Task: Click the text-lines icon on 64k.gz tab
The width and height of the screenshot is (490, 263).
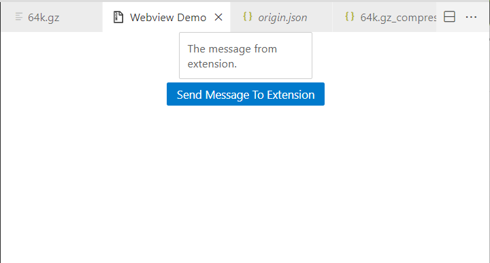Action: 19,17
